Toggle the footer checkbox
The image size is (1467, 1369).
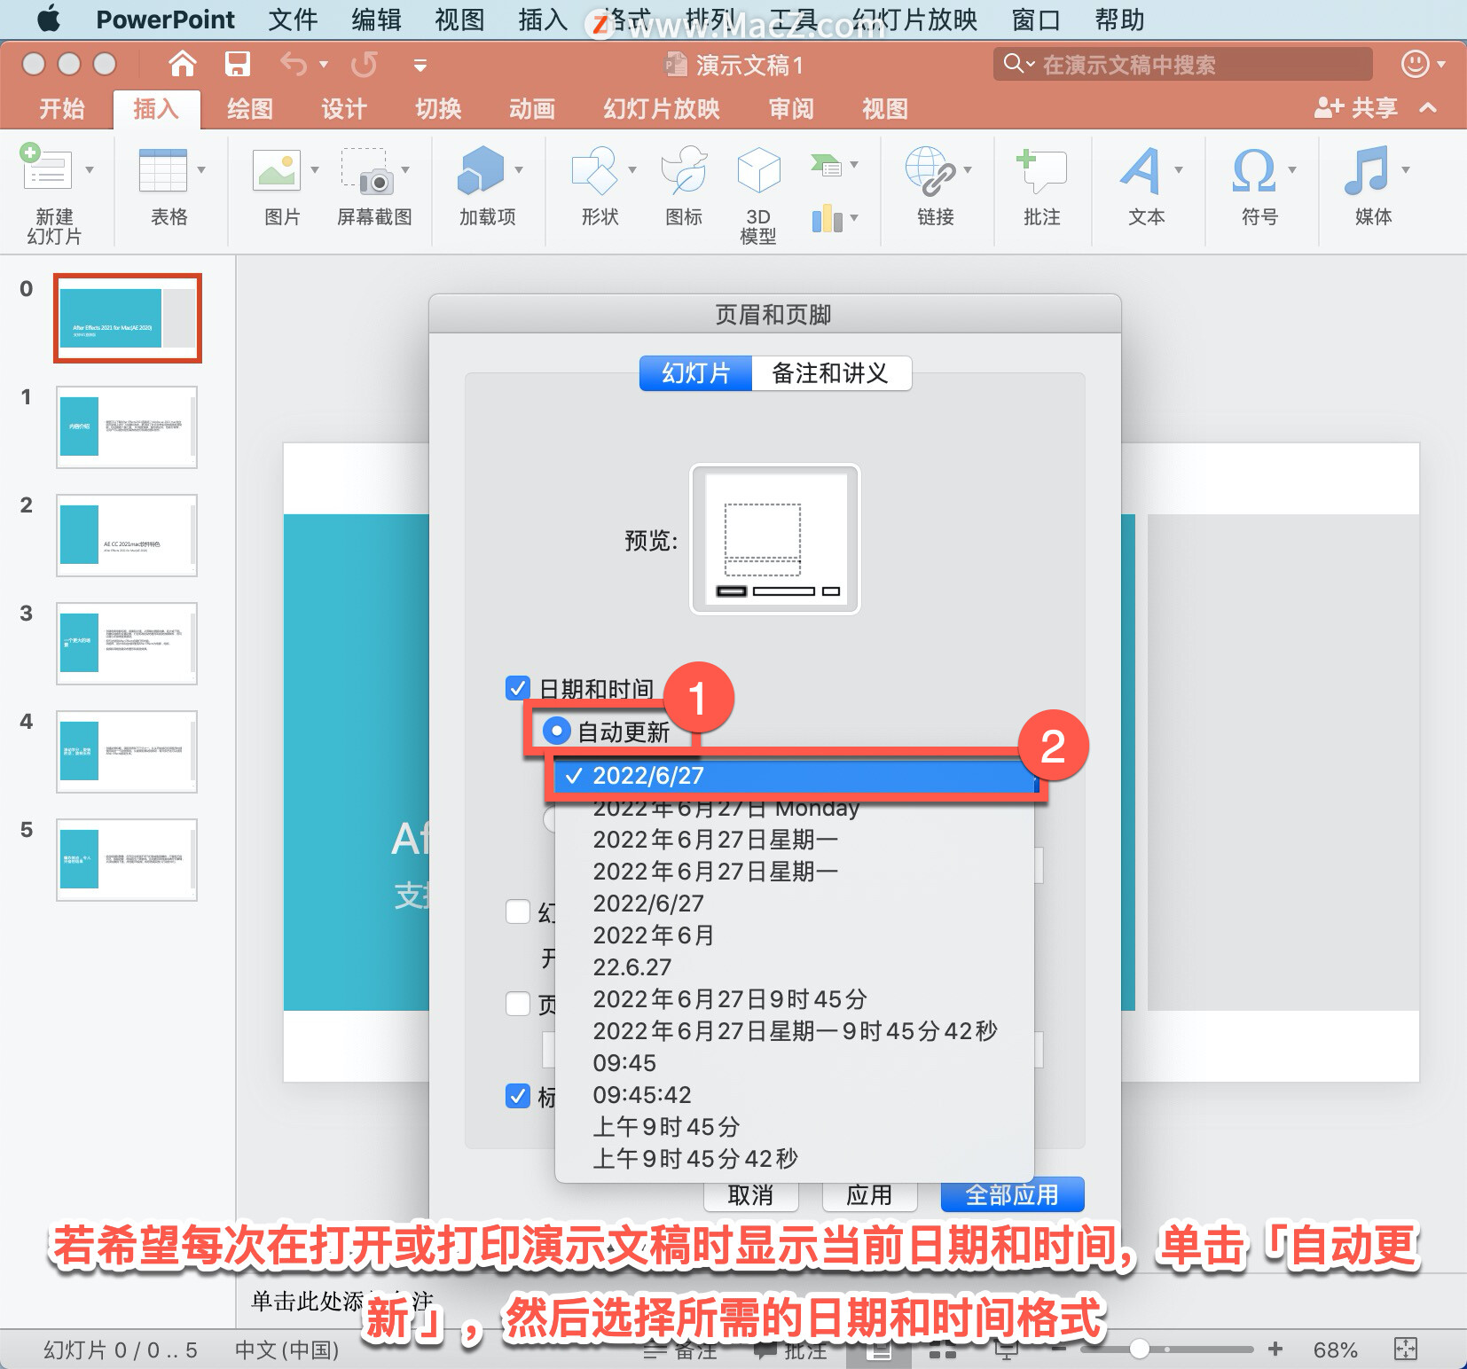(518, 1004)
